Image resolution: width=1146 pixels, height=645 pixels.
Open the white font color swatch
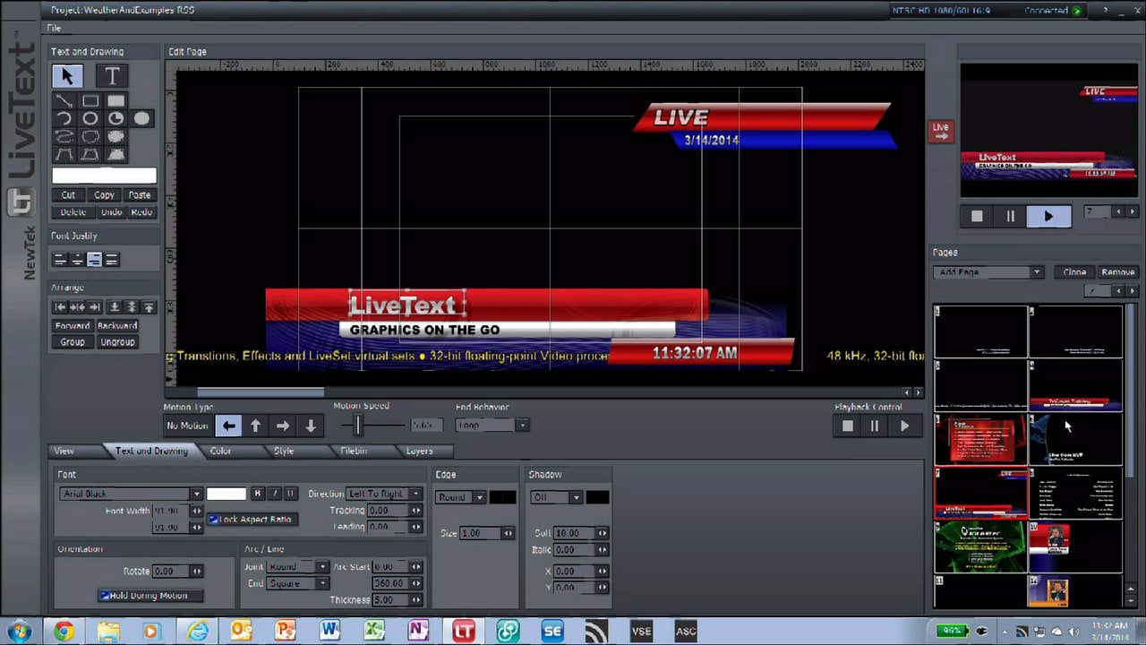(227, 494)
